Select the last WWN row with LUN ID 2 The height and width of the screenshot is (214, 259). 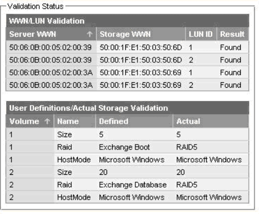[x=127, y=85]
